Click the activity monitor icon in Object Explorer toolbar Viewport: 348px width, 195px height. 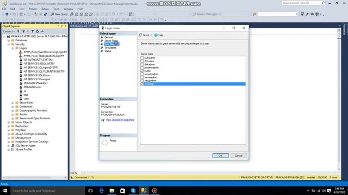[x=42, y=31]
